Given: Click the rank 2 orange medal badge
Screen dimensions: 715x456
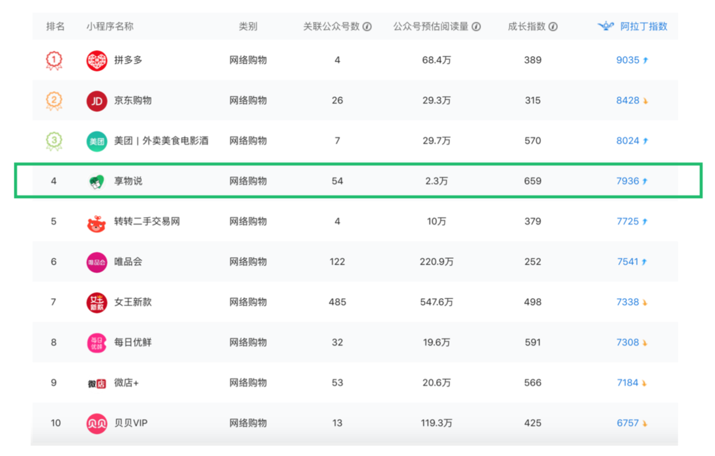Looking at the screenshot, I should [x=54, y=101].
